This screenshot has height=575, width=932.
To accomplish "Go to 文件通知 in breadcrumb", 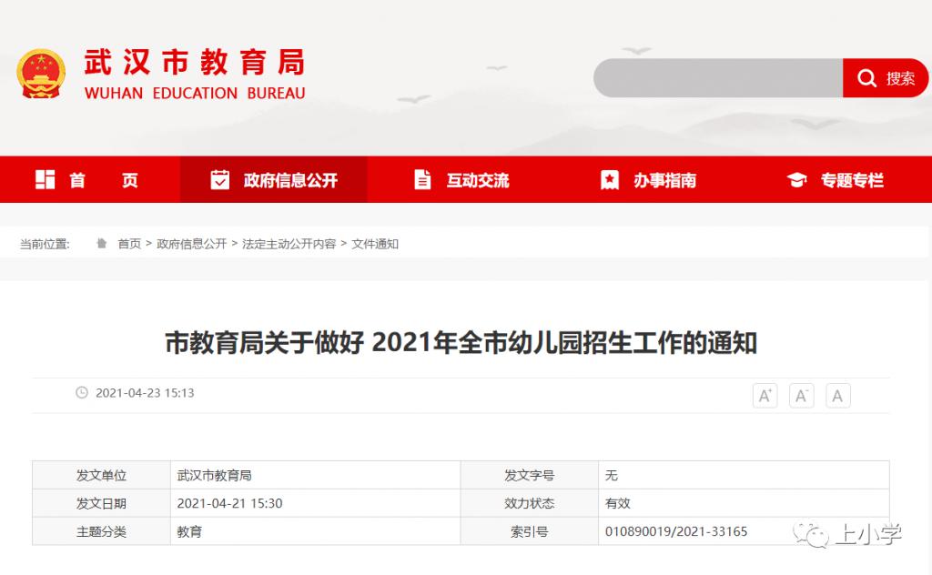I will click(x=374, y=244).
